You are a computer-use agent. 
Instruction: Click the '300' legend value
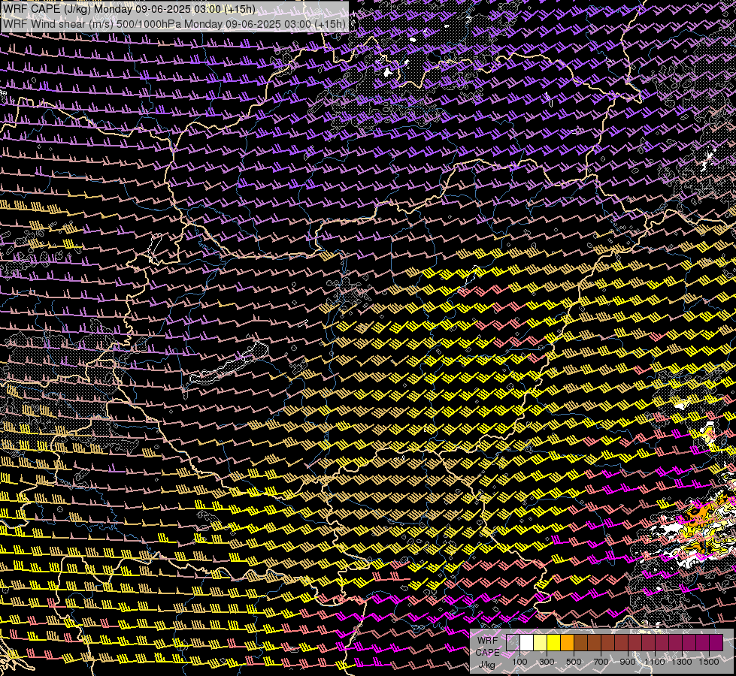tap(547, 662)
